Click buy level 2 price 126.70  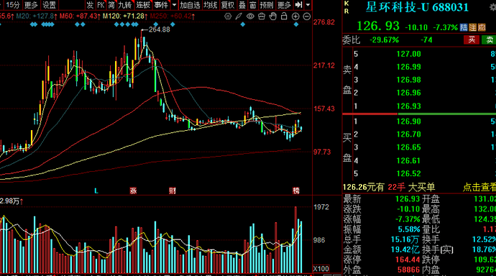pyautogui.click(x=409, y=134)
